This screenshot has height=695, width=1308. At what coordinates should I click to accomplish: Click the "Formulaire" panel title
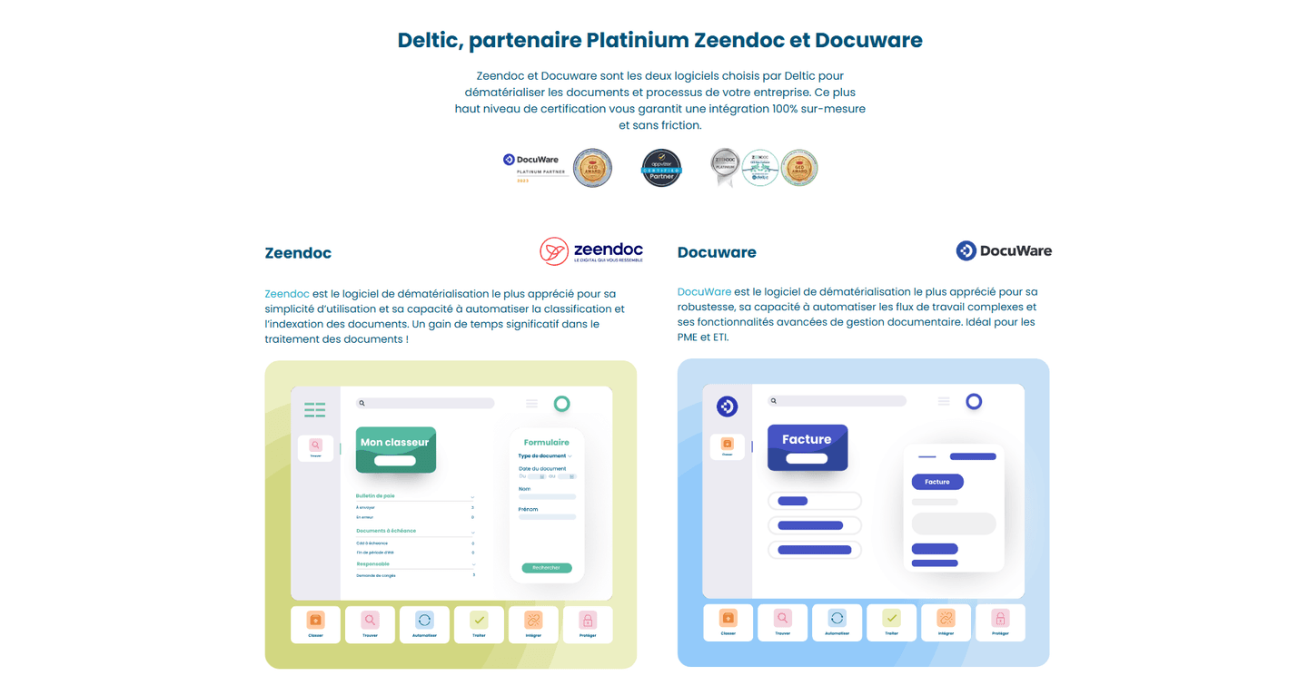547,443
